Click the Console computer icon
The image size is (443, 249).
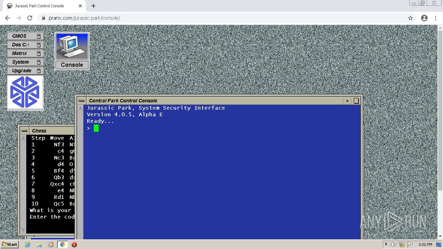pos(72,46)
